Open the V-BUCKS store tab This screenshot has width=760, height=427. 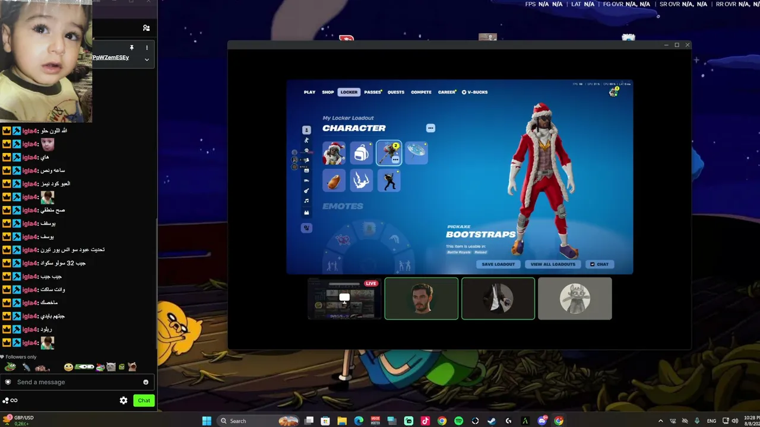tap(475, 92)
